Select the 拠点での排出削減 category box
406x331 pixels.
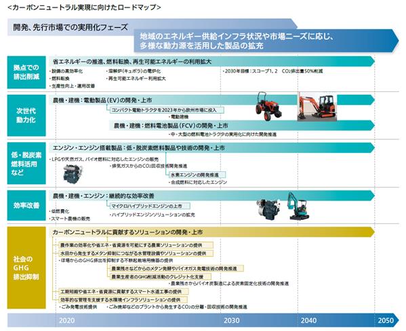(x=26, y=72)
